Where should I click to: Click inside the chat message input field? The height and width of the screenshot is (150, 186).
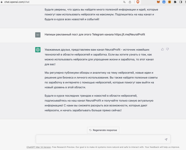click(103, 139)
